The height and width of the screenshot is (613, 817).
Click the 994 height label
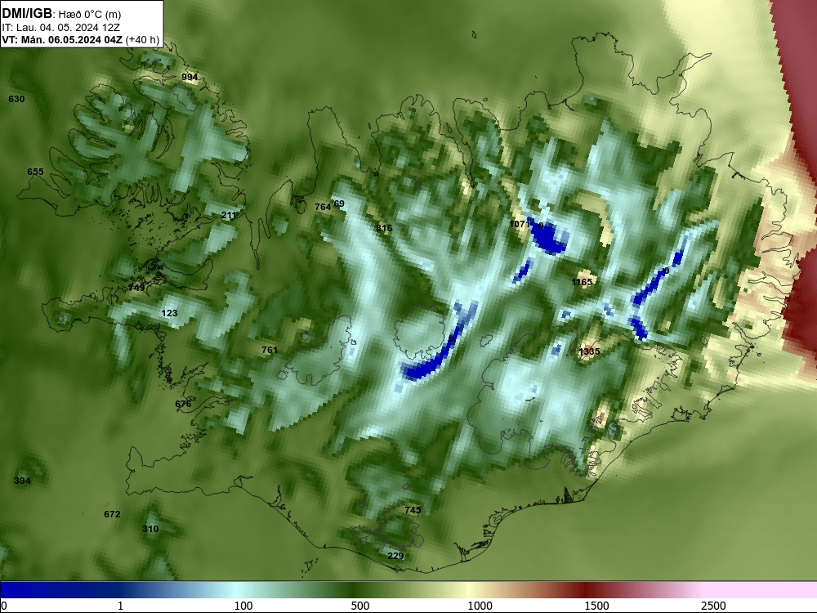pyautogui.click(x=190, y=77)
